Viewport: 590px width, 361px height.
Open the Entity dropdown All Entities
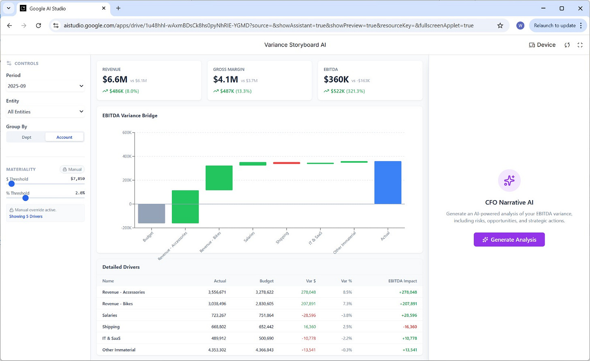(45, 112)
